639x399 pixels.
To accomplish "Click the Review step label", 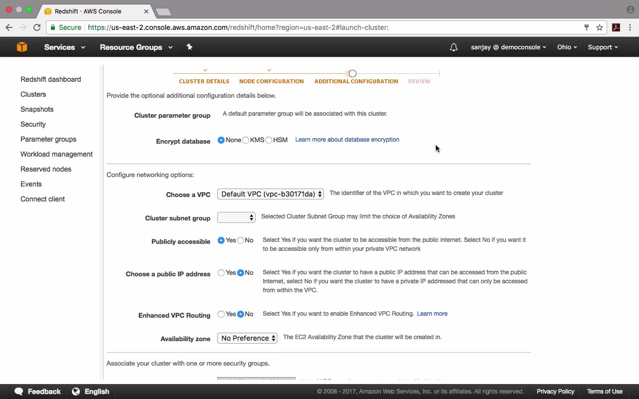I will [419, 81].
